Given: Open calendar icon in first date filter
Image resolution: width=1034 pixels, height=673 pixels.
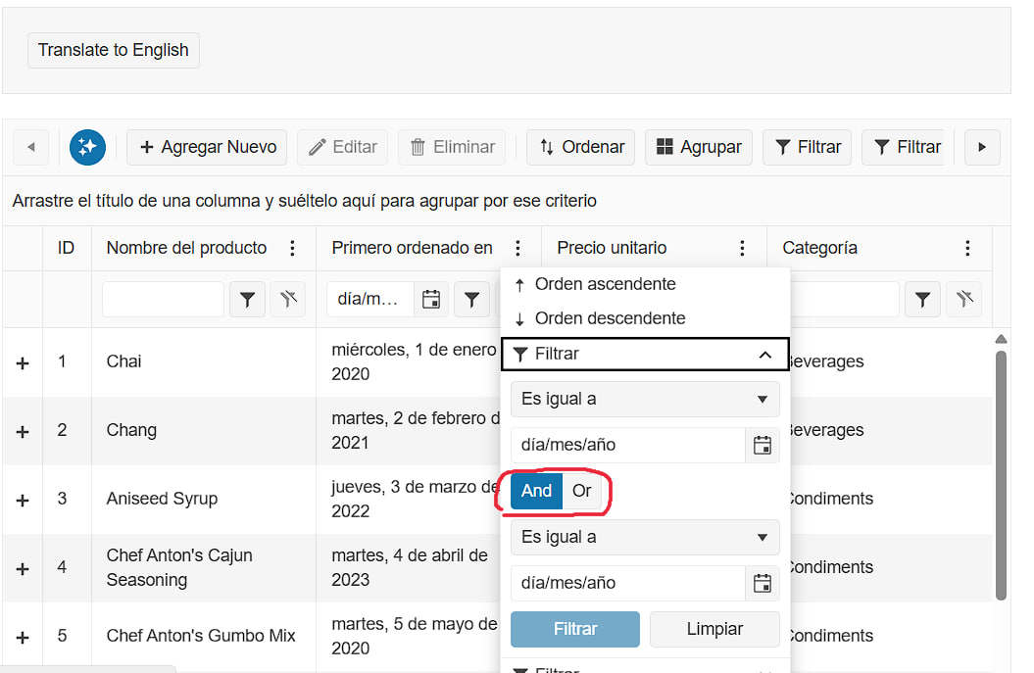Looking at the screenshot, I should pyautogui.click(x=762, y=445).
